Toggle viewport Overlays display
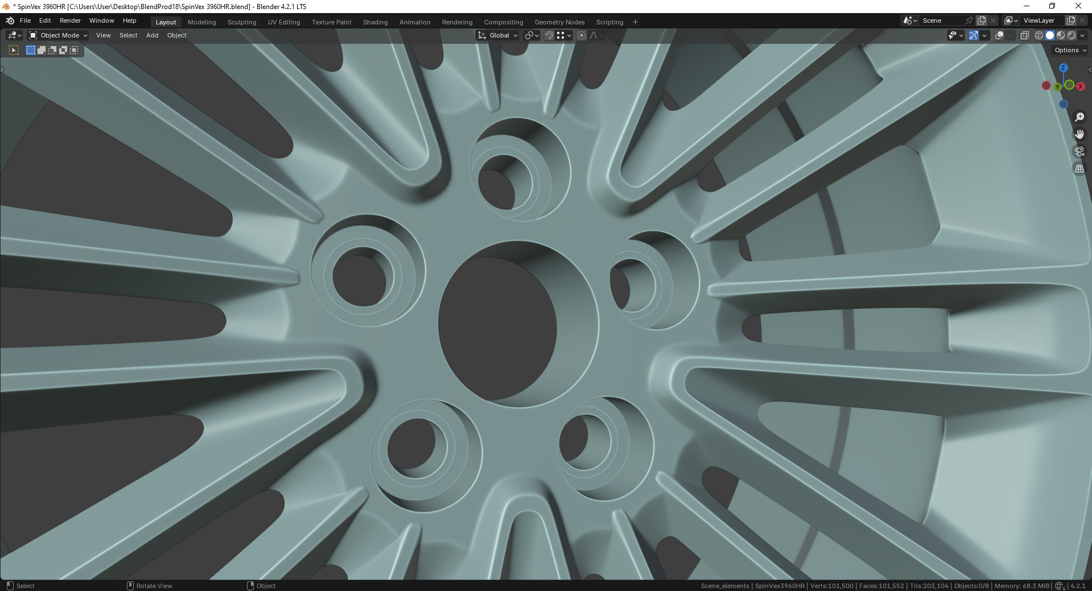Viewport: 1092px width, 591px height. [999, 35]
